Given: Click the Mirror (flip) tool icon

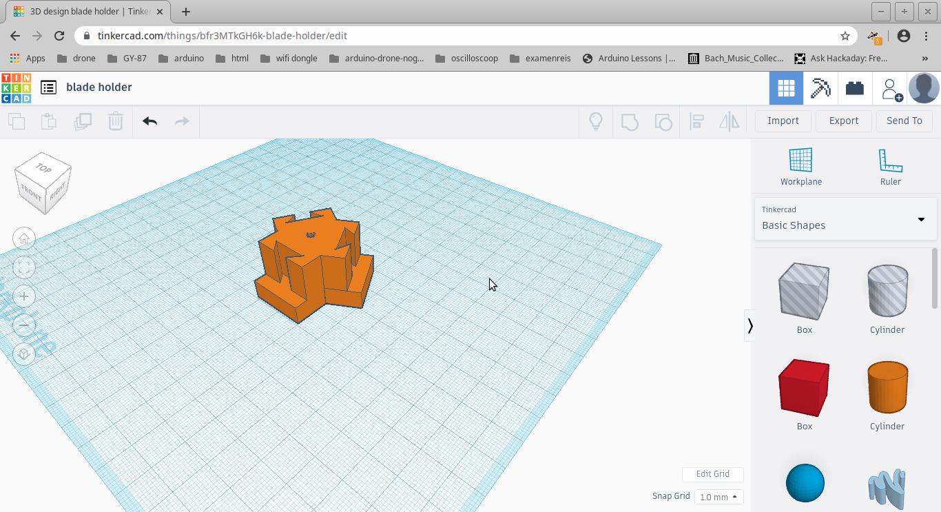Looking at the screenshot, I should tap(729, 122).
